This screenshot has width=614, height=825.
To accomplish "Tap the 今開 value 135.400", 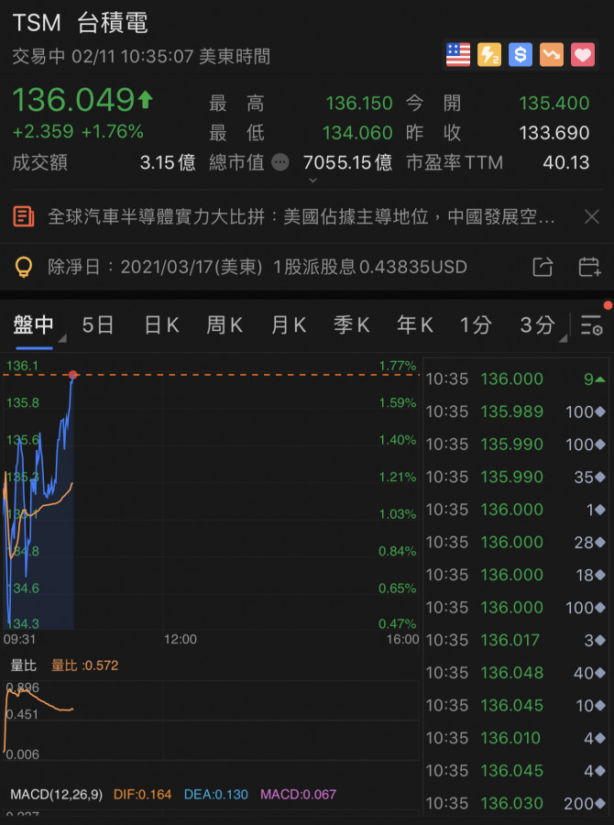I will pos(554,103).
